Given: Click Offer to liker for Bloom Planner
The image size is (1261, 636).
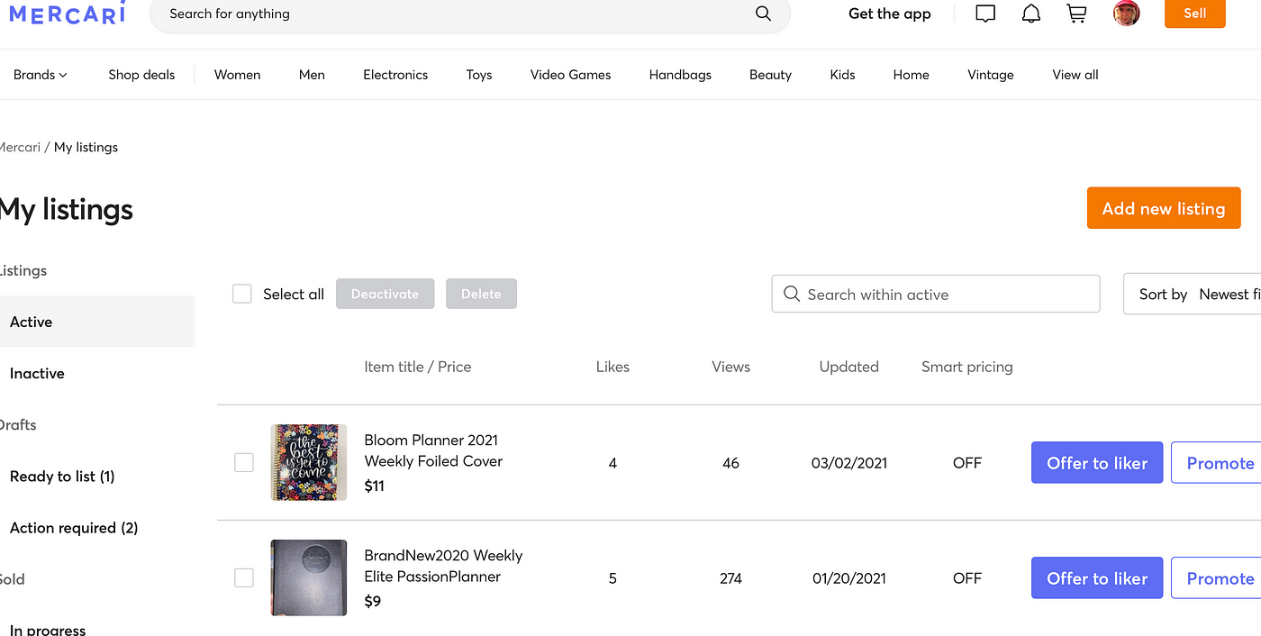Looking at the screenshot, I should tap(1097, 462).
